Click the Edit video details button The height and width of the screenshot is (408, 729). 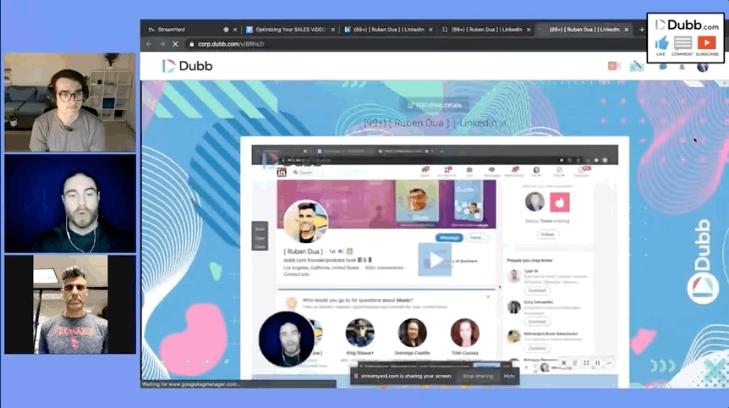pos(435,105)
